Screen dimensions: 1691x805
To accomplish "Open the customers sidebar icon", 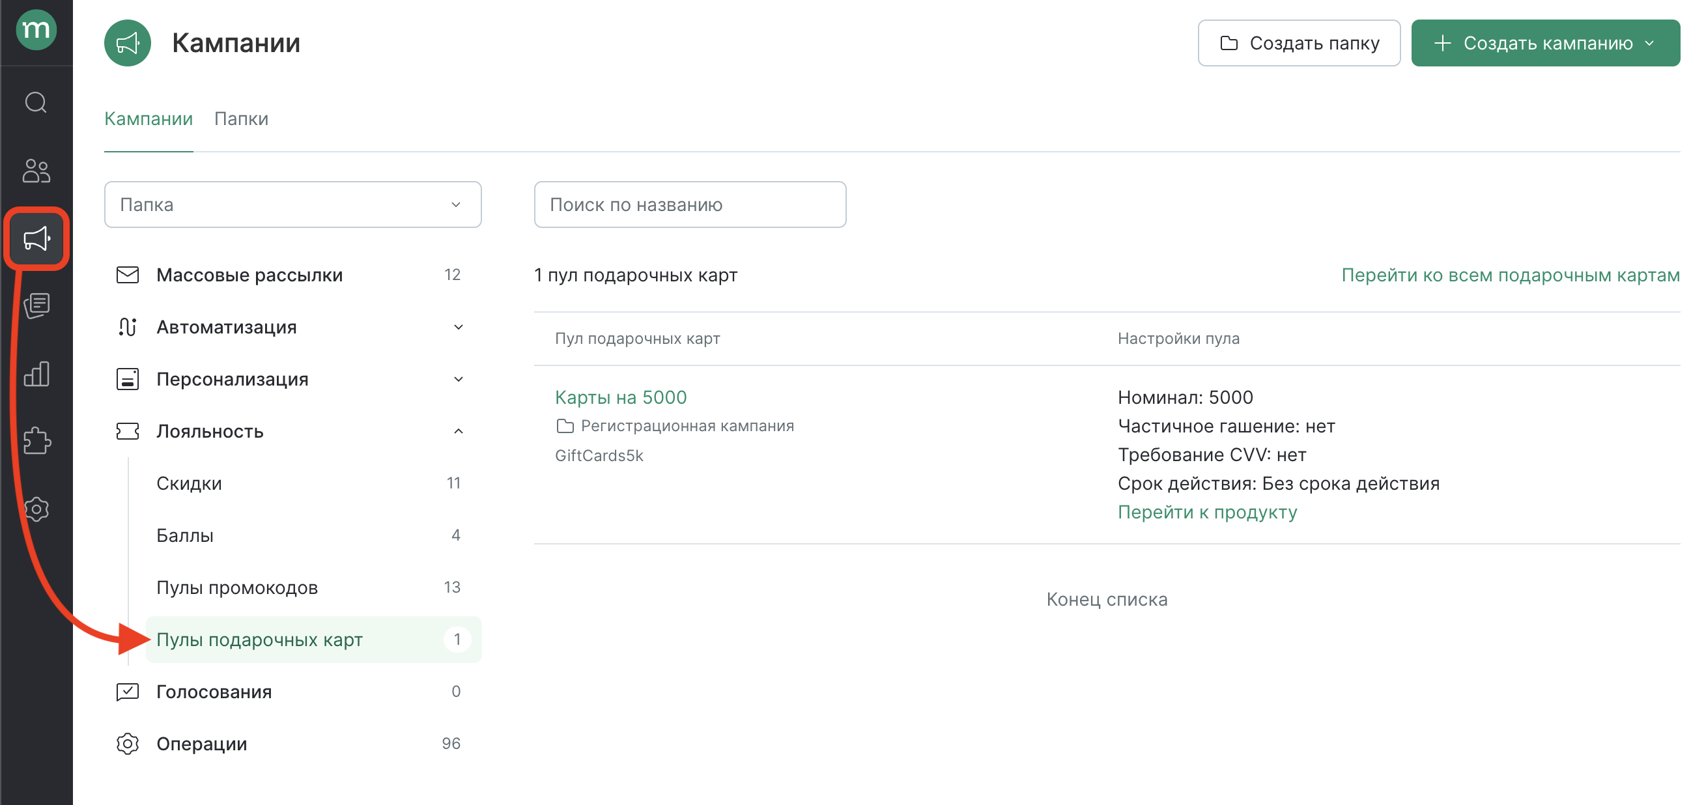I will tap(36, 171).
